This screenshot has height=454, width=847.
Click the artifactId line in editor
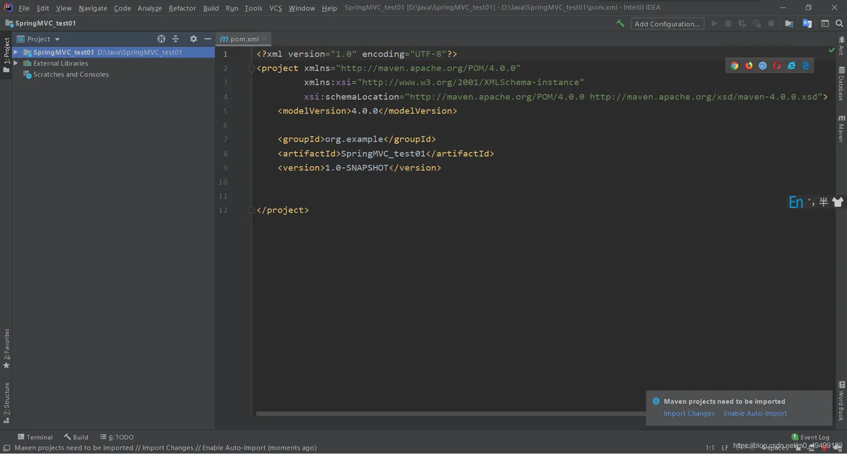(x=386, y=154)
